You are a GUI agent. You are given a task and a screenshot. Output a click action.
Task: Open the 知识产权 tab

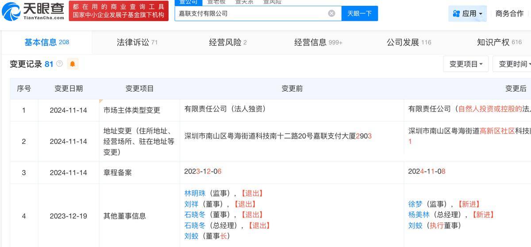tap(499, 42)
